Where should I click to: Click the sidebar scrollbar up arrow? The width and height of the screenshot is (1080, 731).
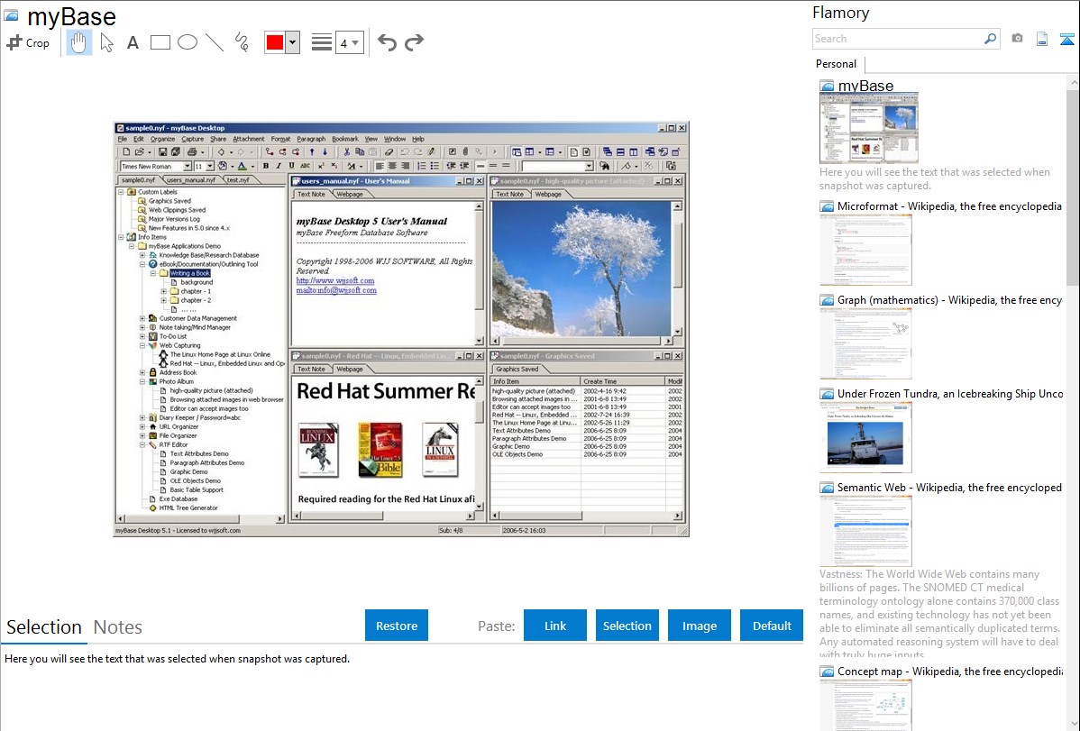tap(1073, 82)
